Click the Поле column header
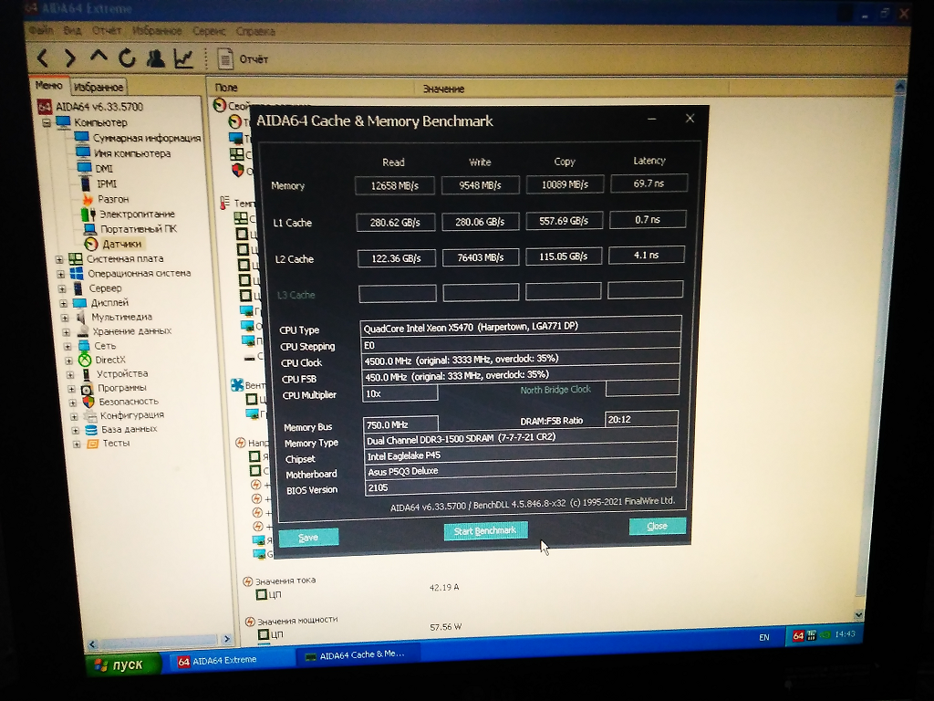Image resolution: width=934 pixels, height=701 pixels. point(311,88)
